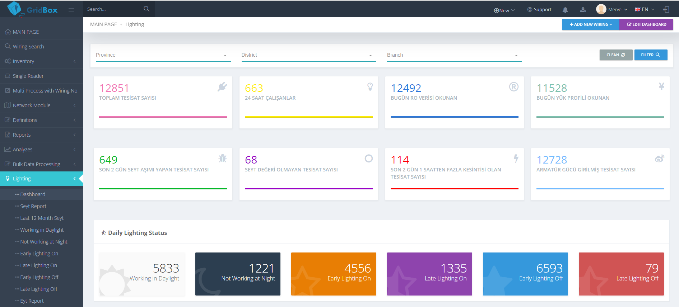Click the bug icon on Seyt Aşımı card
679x307 pixels.
(223, 159)
